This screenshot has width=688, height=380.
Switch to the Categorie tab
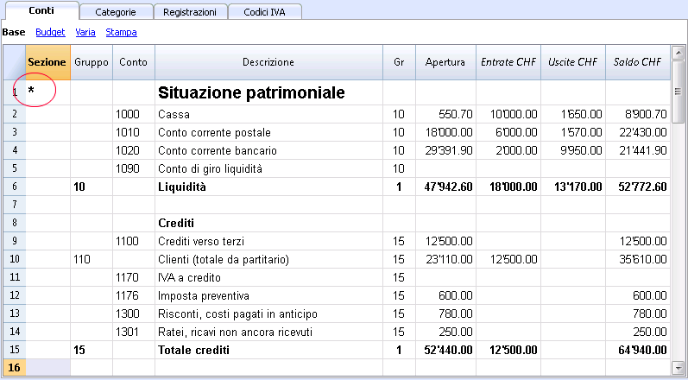pos(116,12)
